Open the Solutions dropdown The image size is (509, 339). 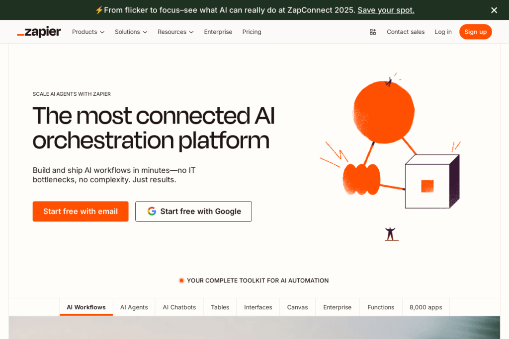[x=131, y=32]
